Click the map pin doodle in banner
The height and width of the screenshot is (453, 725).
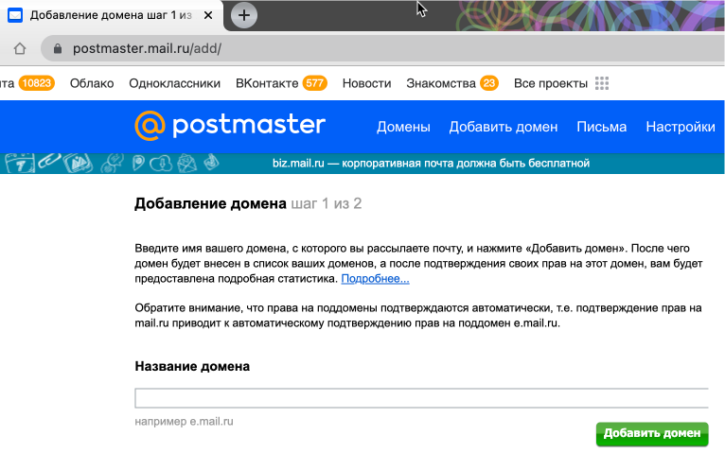pos(138,163)
